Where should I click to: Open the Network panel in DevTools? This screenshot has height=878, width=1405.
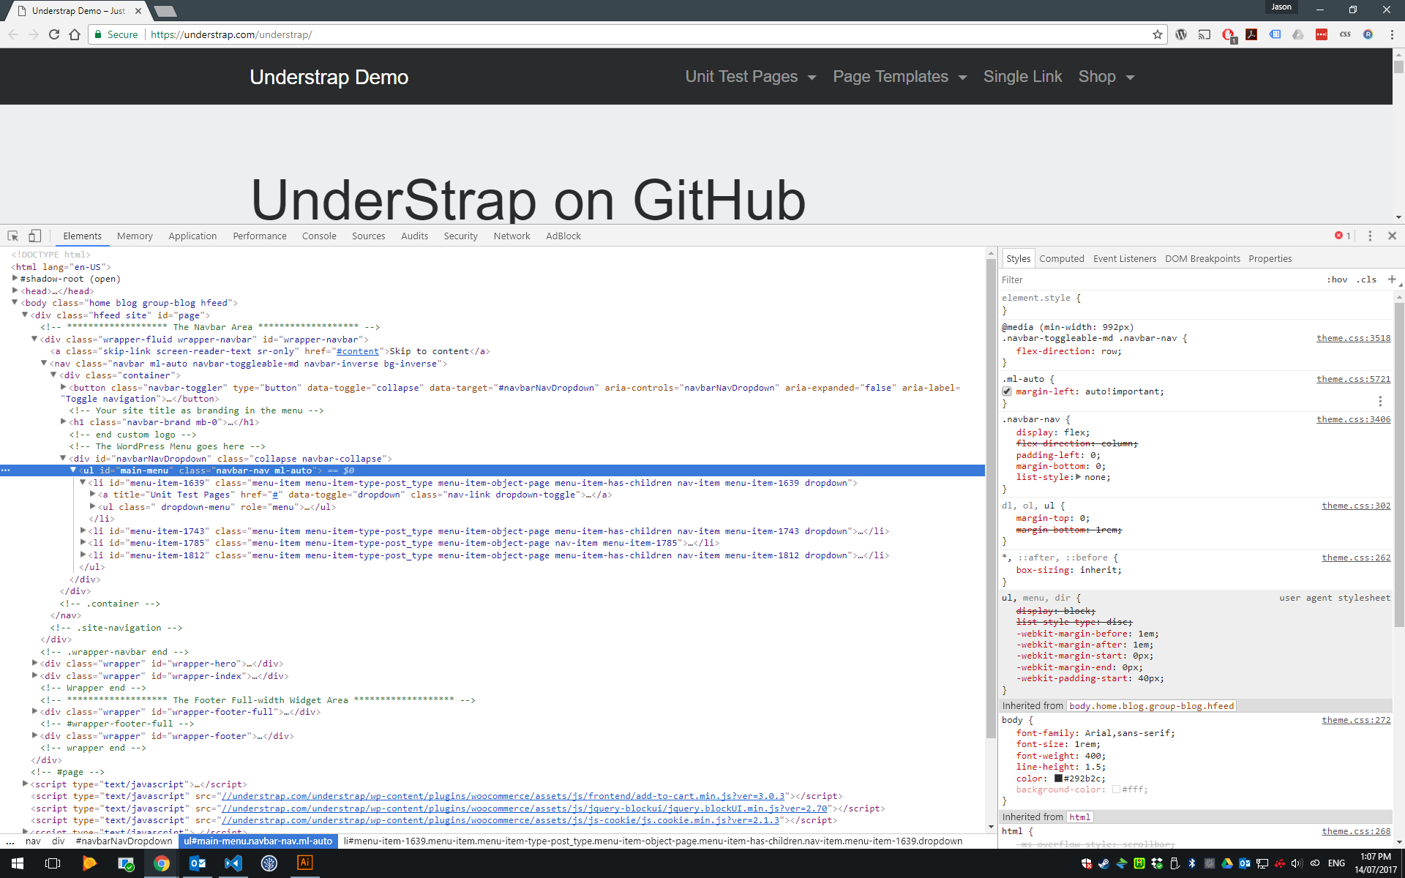tap(512, 236)
